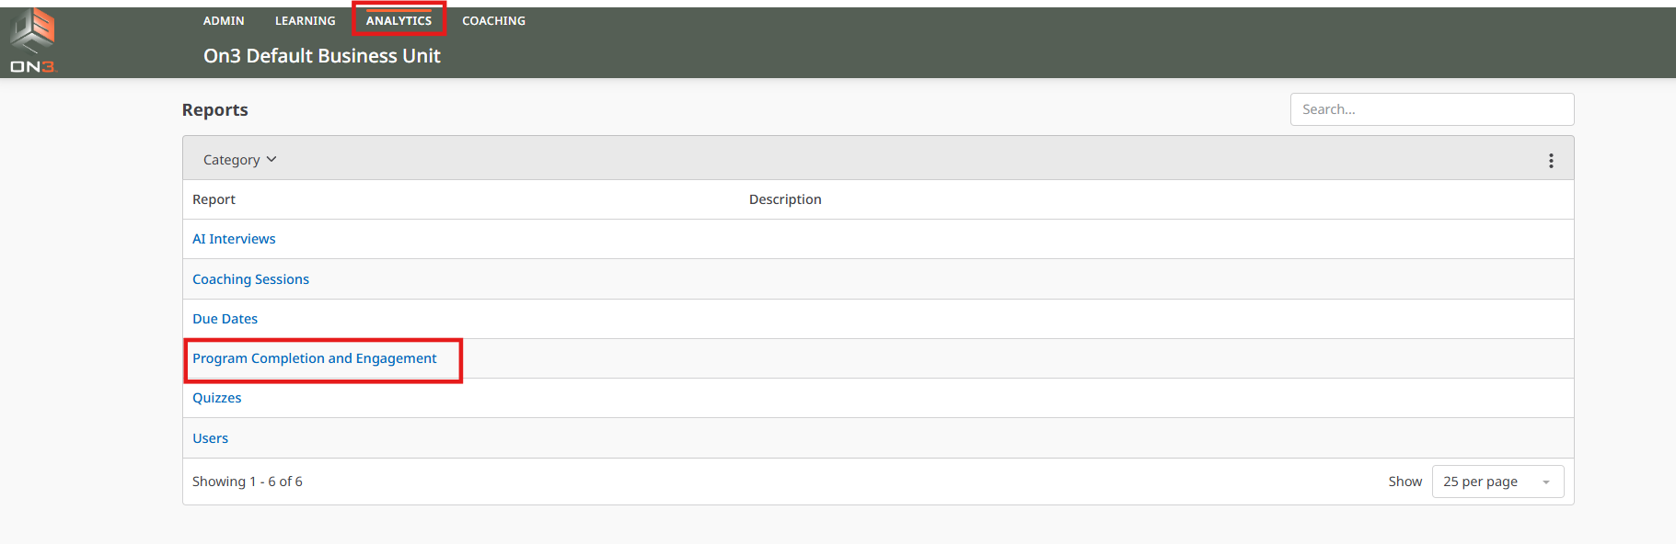Click the Description column header
Screen dimensions: 1676x544
coord(784,199)
